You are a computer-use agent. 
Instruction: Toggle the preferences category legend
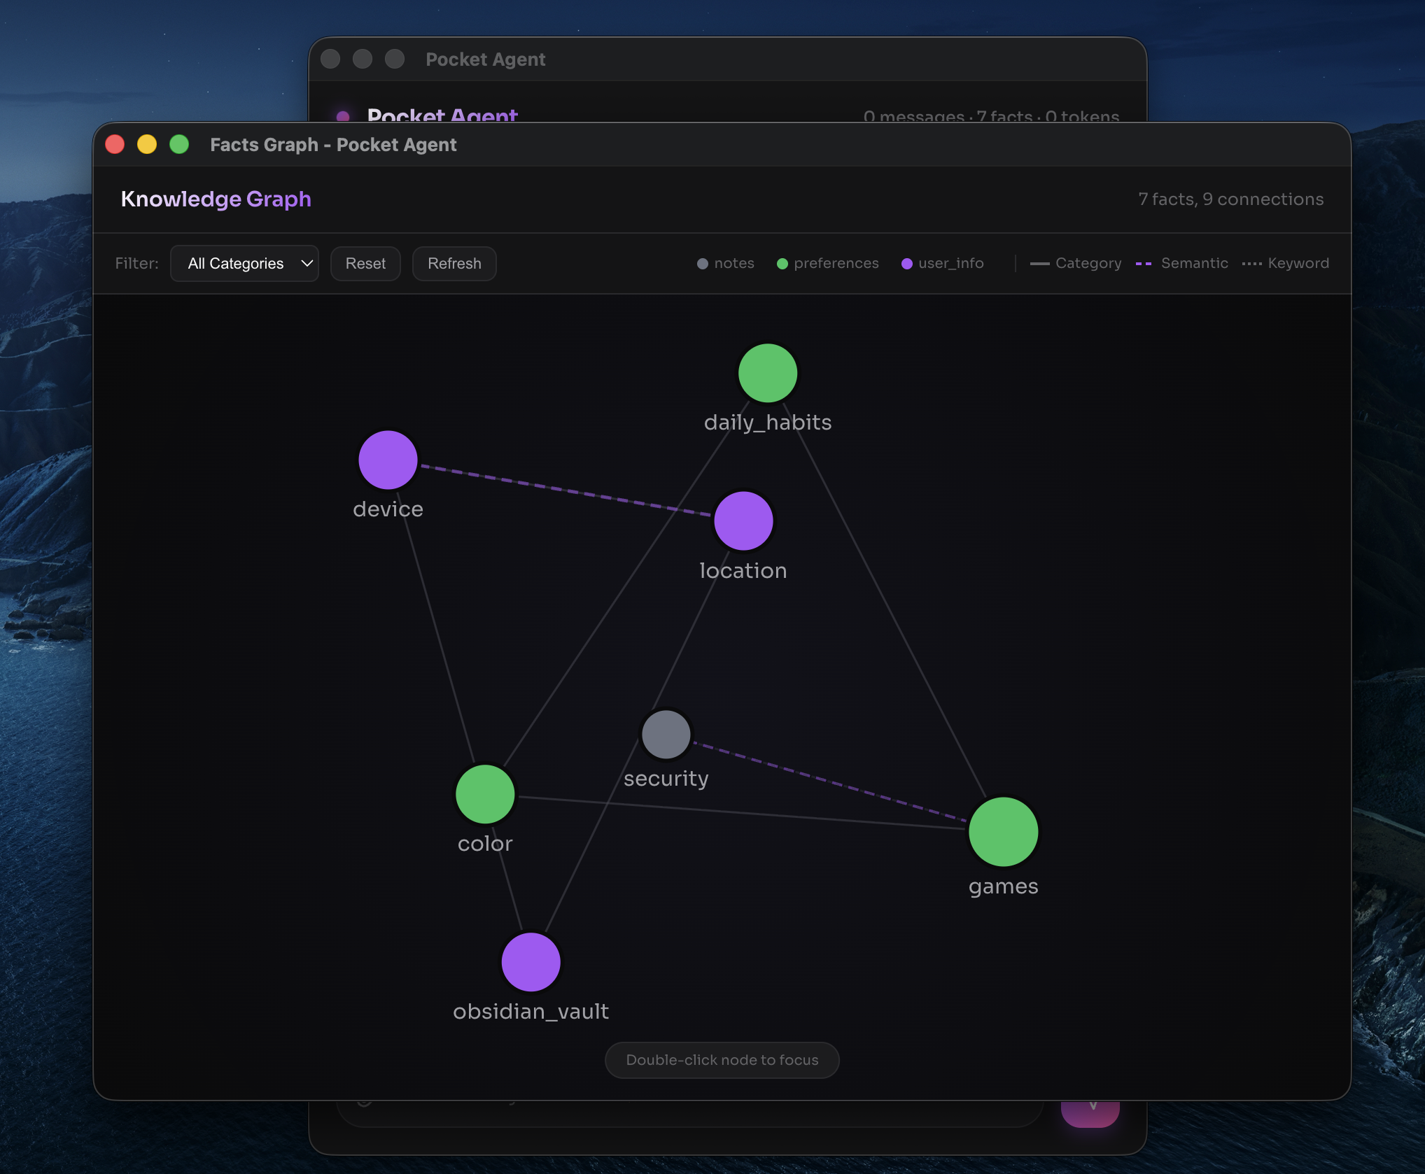point(827,263)
